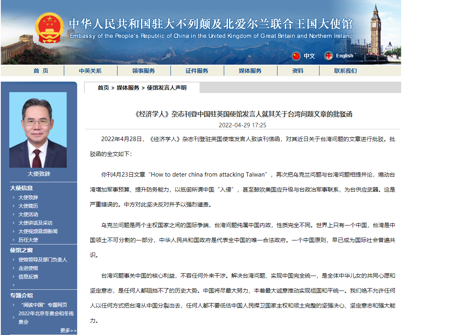Open the 联系我们 menu item
Image resolution: width=450 pixels, height=335 pixels.
[x=345, y=70]
